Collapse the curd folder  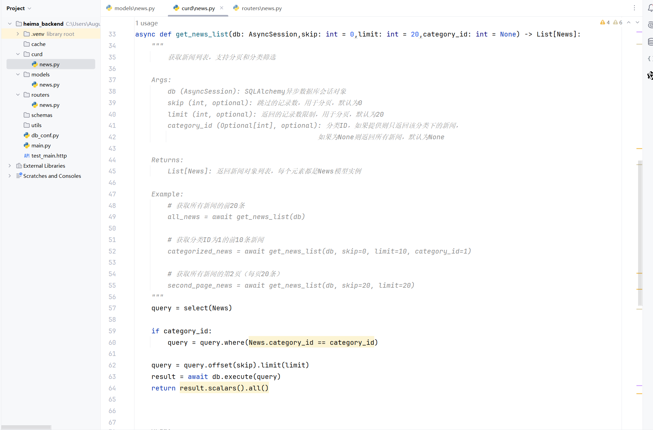click(x=18, y=54)
